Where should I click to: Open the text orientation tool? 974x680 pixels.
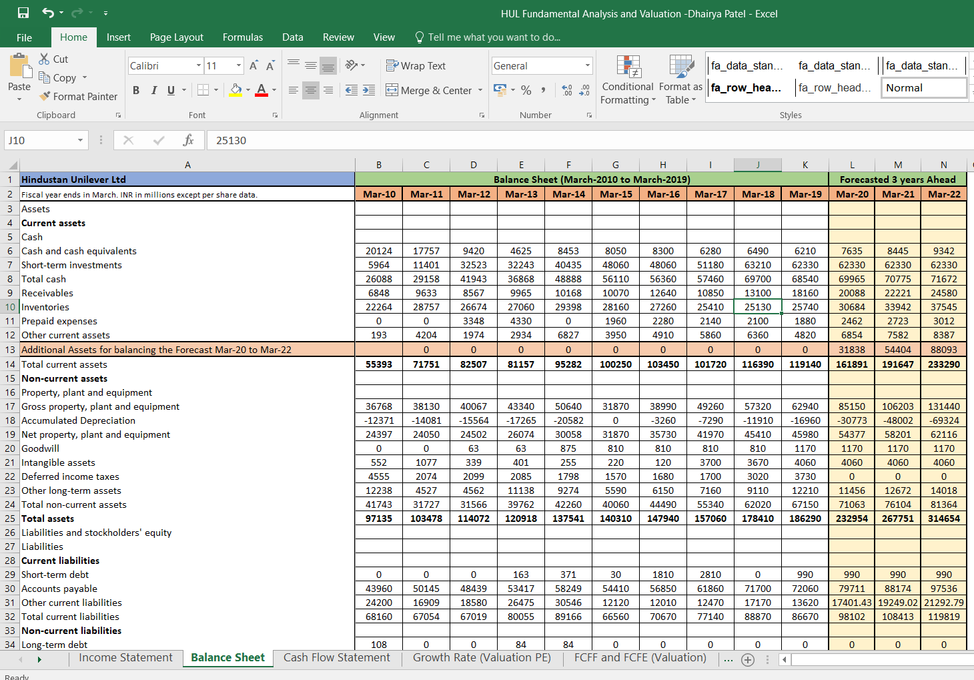(352, 65)
